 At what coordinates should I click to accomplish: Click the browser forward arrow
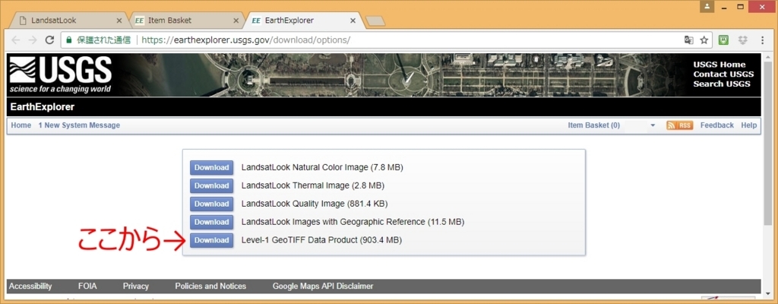[x=33, y=40]
